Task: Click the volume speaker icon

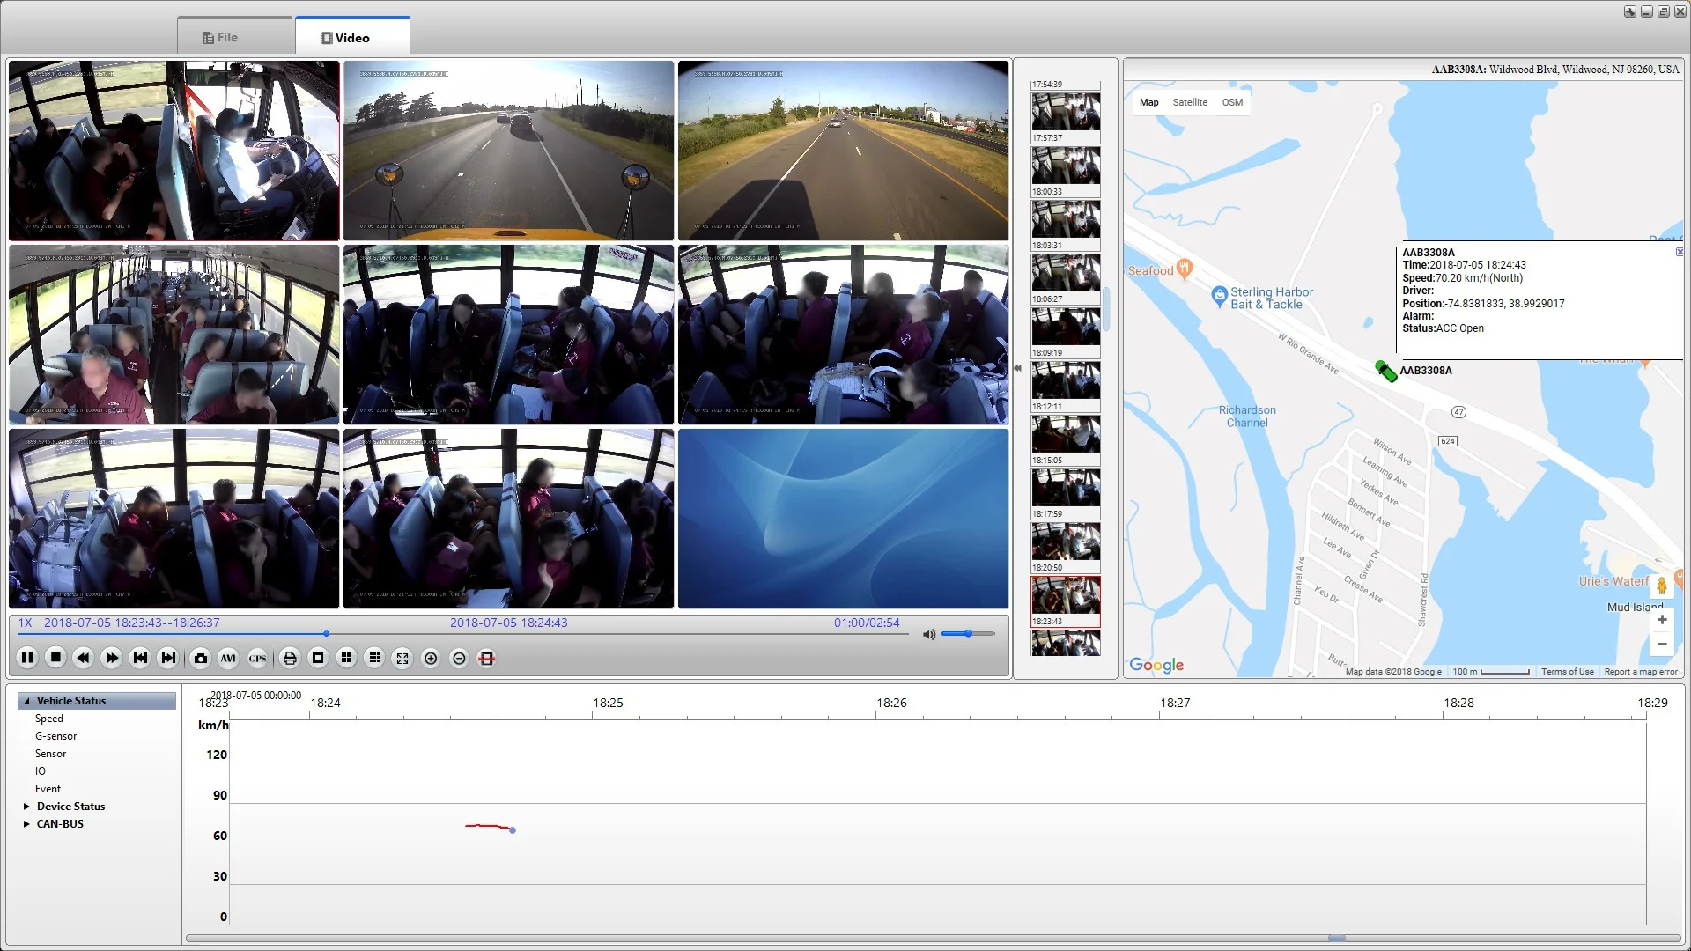Action: tap(929, 634)
